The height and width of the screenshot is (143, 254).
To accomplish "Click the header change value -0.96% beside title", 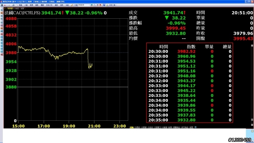I will [x=94, y=13].
